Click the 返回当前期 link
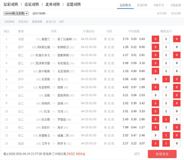 pyautogui.click(x=39, y=13)
